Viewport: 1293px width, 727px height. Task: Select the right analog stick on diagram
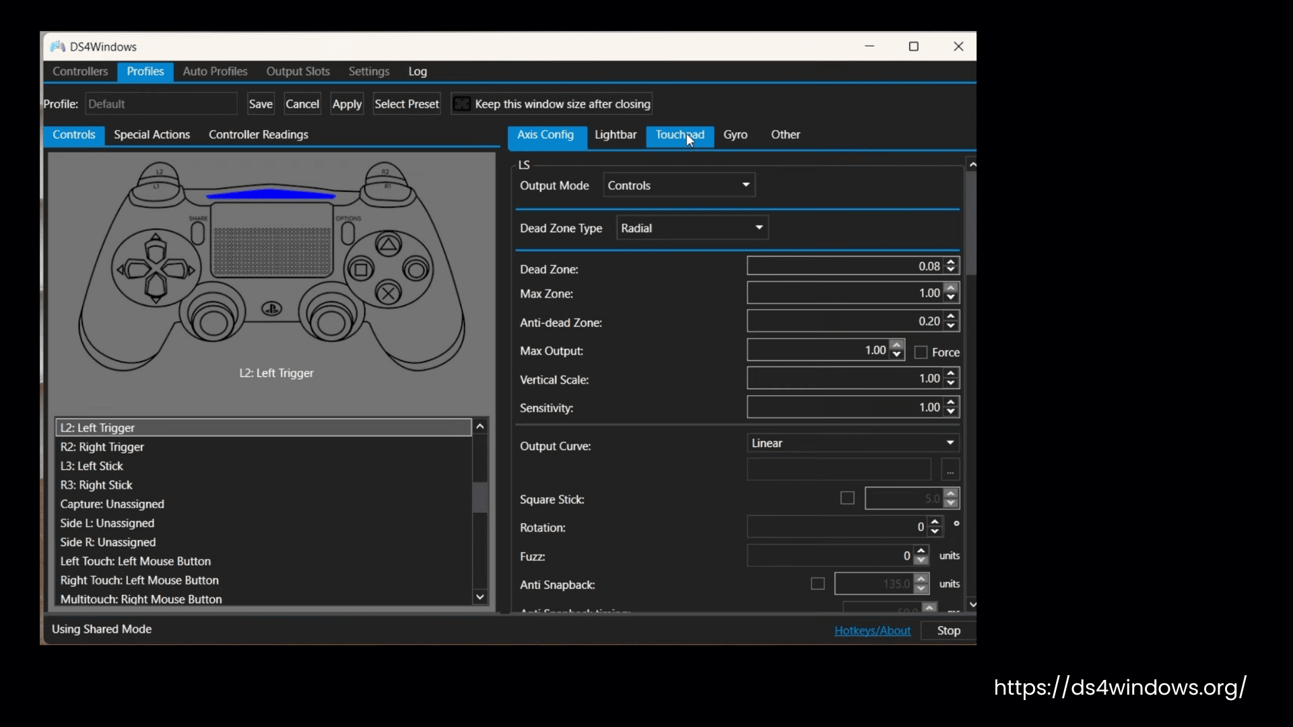pos(331,322)
